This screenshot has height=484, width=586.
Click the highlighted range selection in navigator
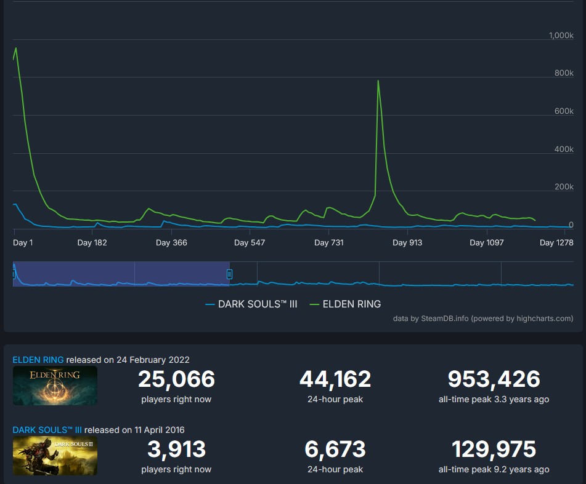(x=121, y=274)
